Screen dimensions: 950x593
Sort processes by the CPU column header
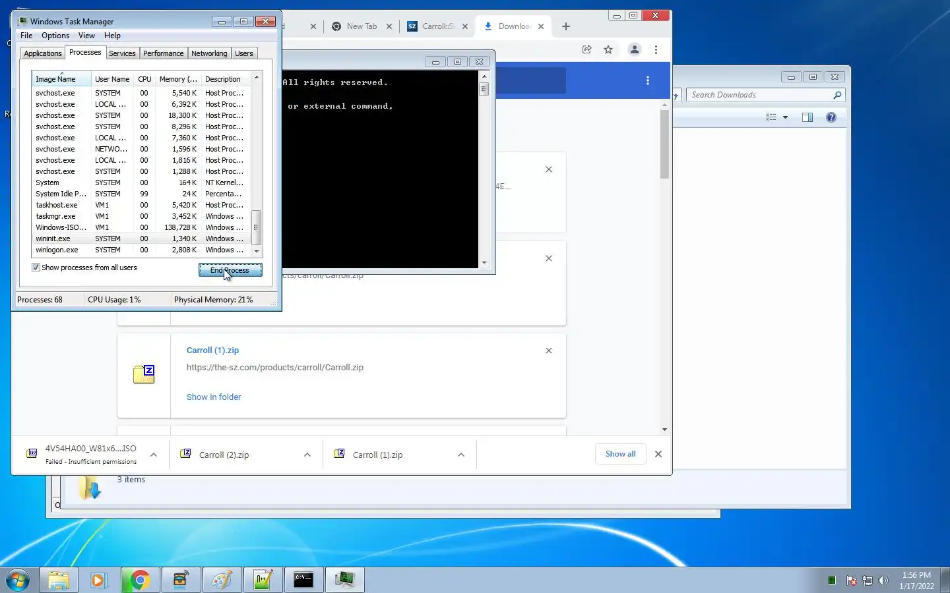click(144, 79)
